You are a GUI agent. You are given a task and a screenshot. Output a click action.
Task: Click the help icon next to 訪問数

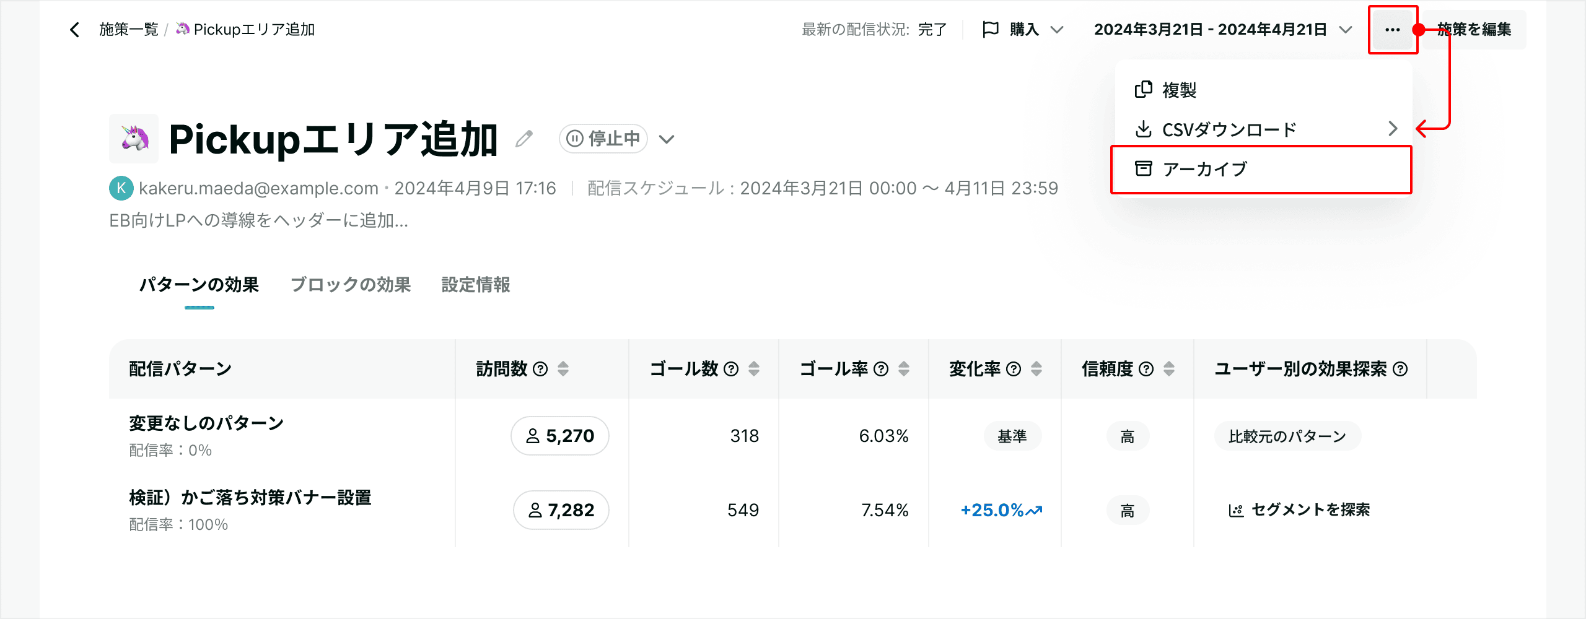(540, 370)
